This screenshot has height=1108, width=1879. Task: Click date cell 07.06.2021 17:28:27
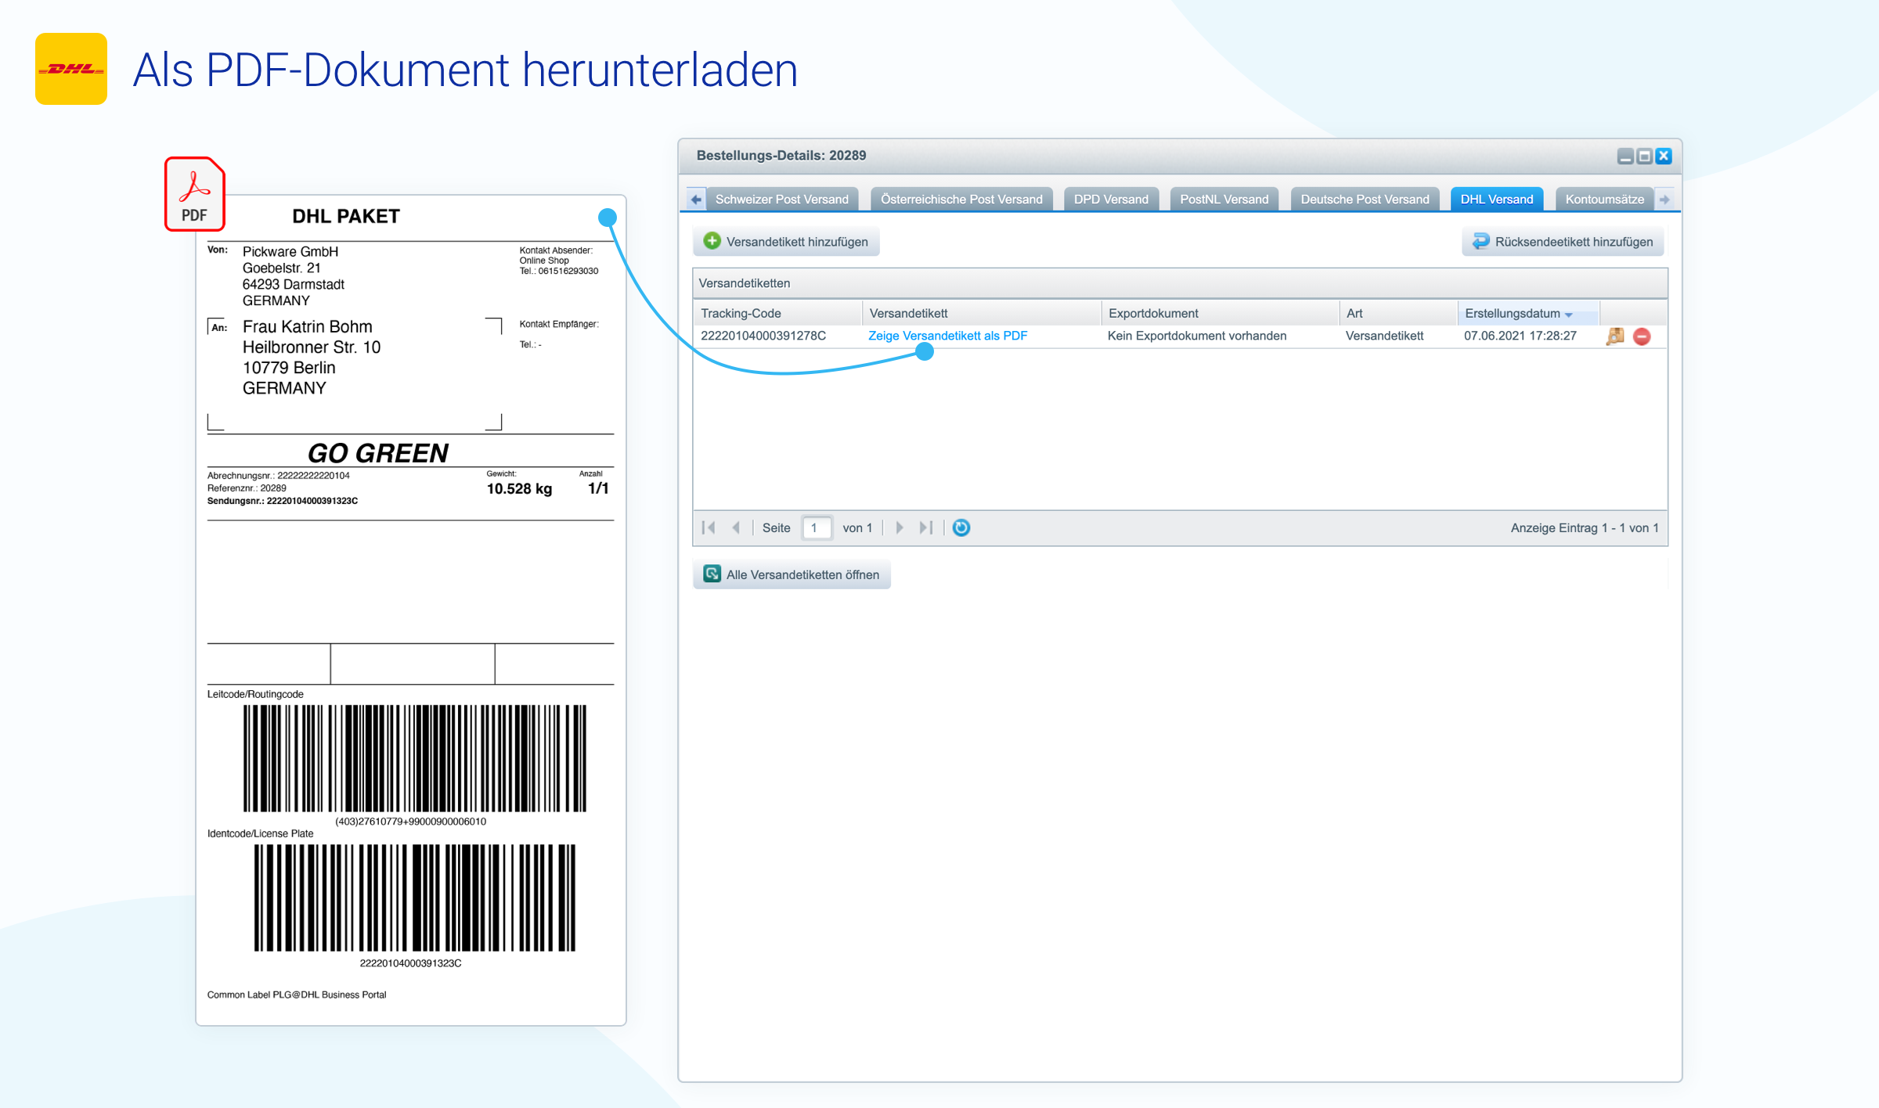(x=1520, y=336)
